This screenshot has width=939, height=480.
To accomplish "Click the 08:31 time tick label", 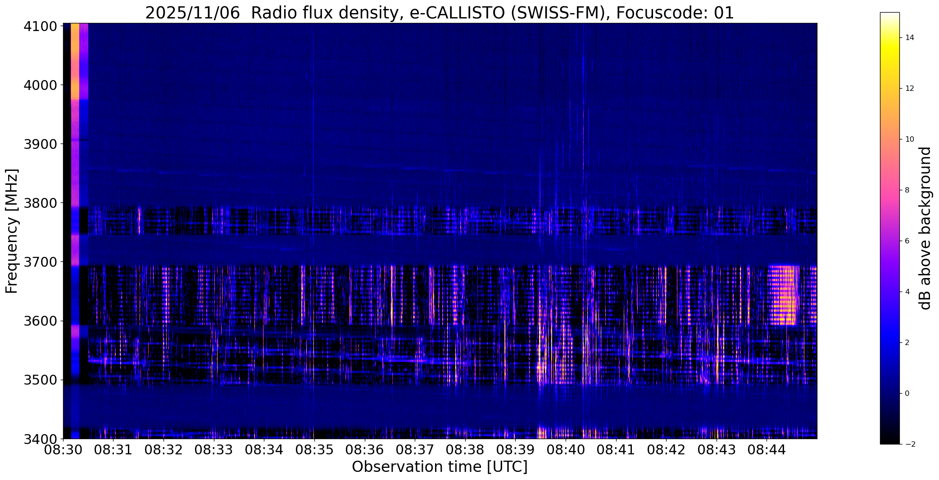I will (113, 450).
